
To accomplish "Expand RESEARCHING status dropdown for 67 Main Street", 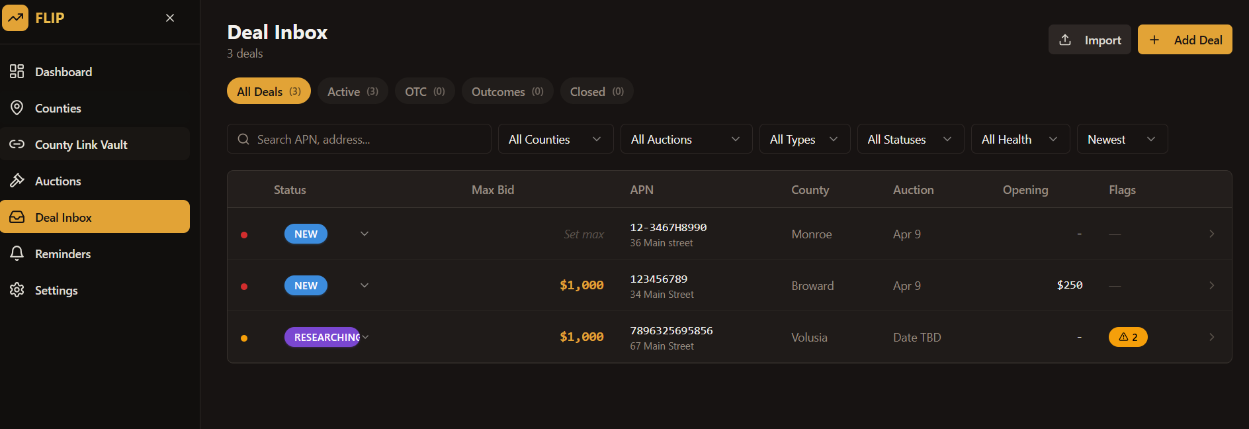I will [x=366, y=337].
